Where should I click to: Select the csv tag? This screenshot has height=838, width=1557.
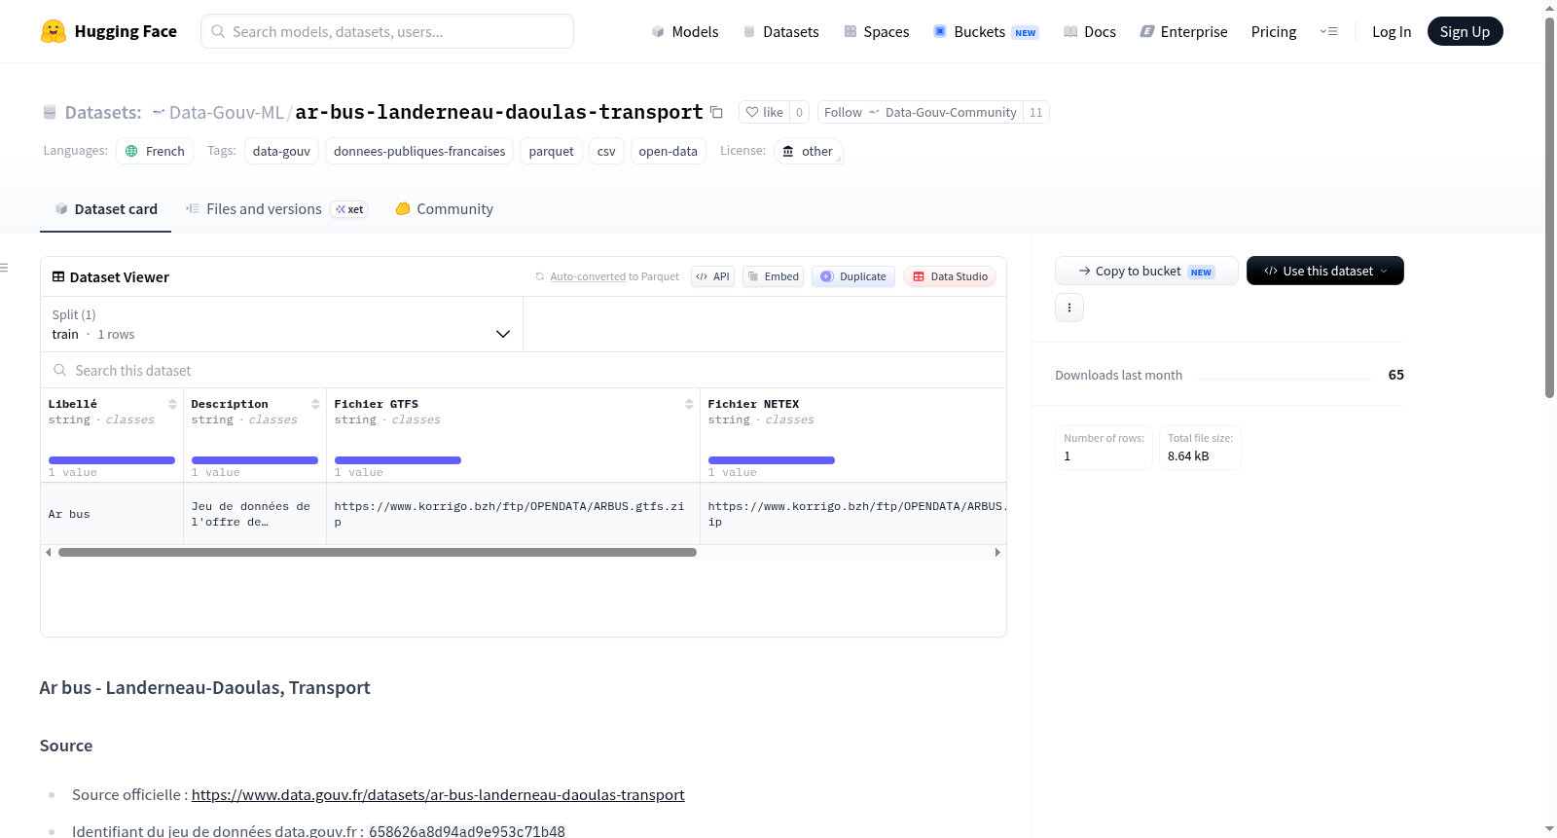[x=606, y=151]
